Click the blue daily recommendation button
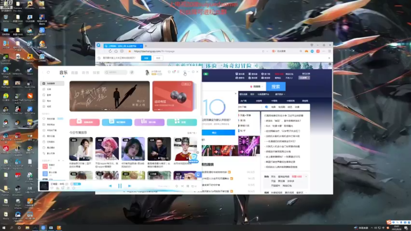 [x=117, y=122]
